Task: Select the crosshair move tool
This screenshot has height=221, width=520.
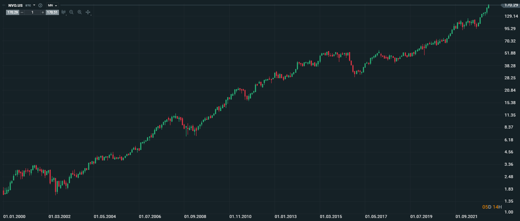Action: coord(88,12)
